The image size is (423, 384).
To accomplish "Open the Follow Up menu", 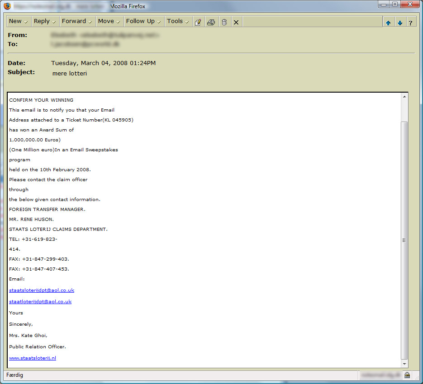I will pyautogui.click(x=143, y=21).
